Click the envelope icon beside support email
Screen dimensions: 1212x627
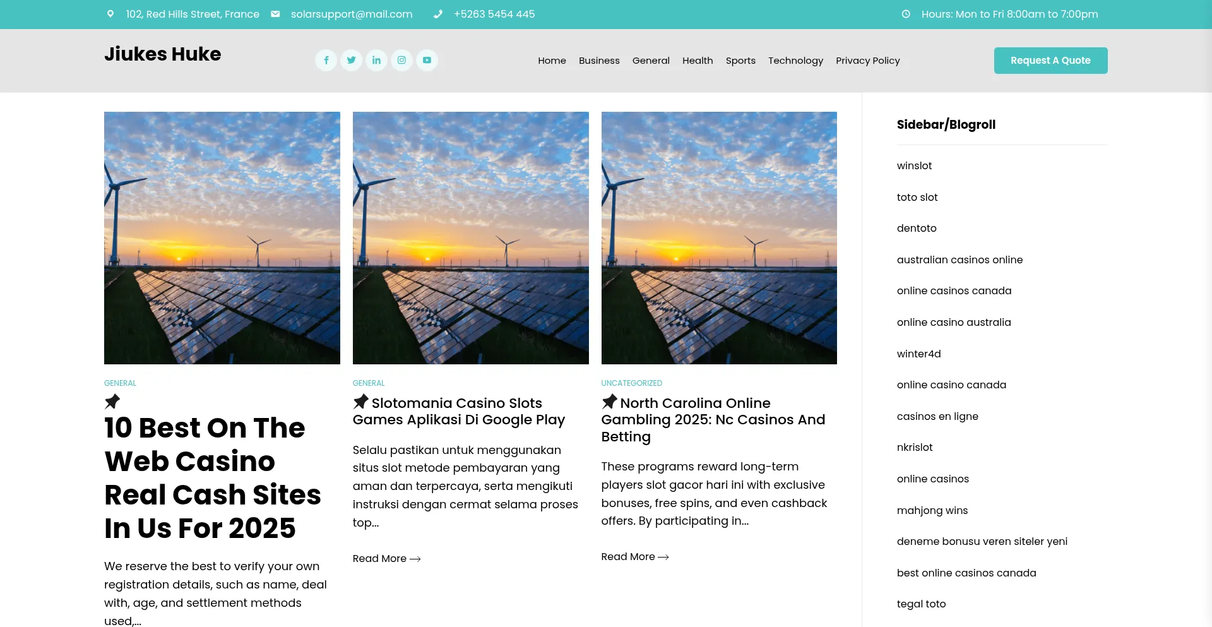tap(275, 14)
